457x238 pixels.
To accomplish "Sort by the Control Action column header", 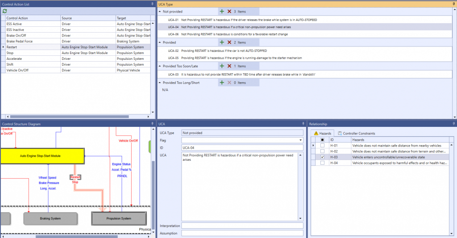I will [33, 18].
